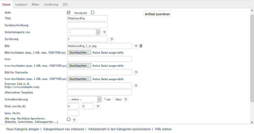Viewport: 254px width, 134px height.
Task: Click help icon next to Schnellsortierung asc/desc
Action: 126,100
